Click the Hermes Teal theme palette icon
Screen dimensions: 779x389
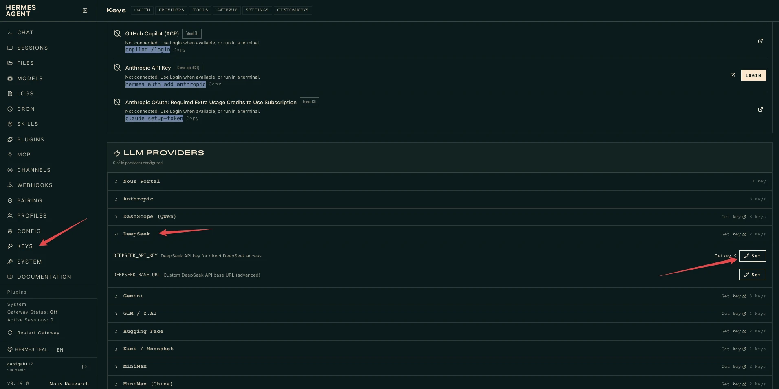(x=10, y=349)
